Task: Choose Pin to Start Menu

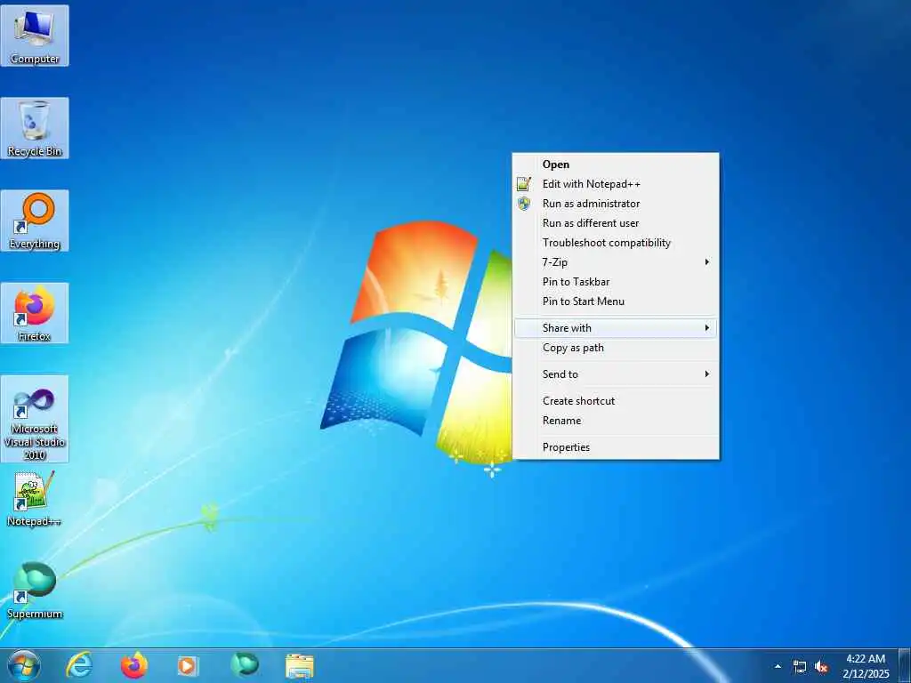Action: click(x=616, y=301)
